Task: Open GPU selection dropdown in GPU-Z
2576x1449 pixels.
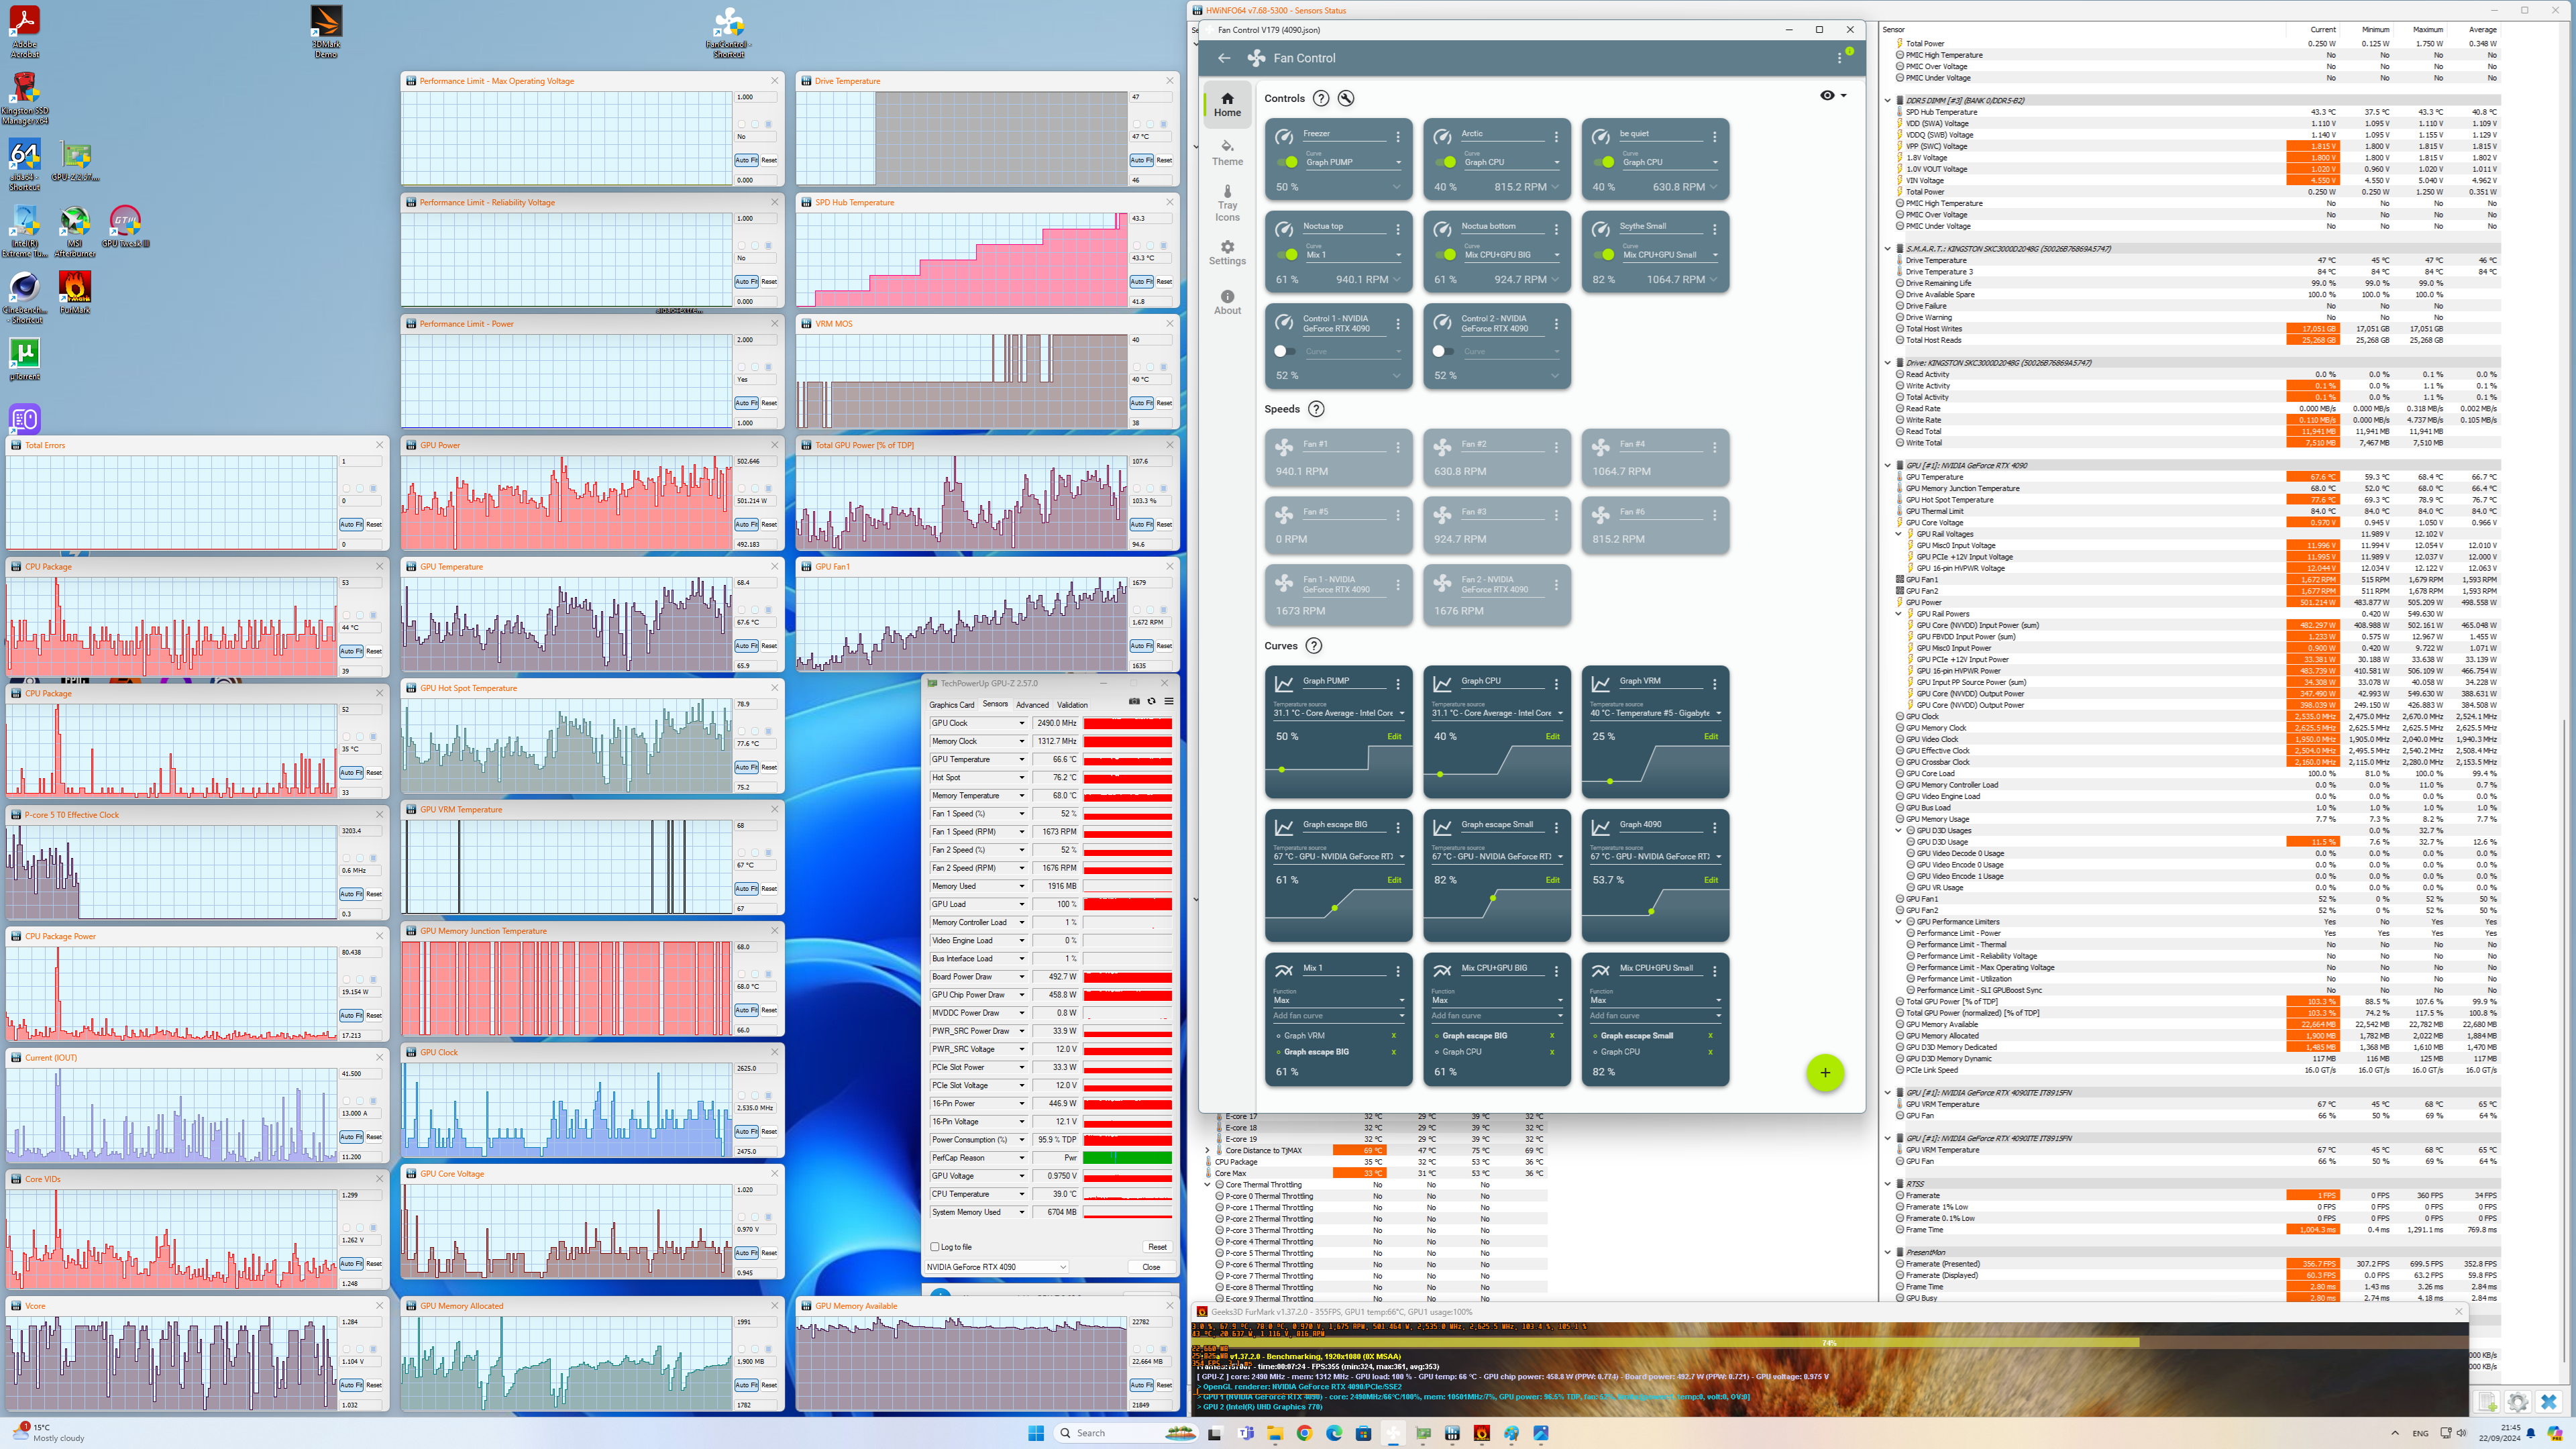Action: [x=996, y=1267]
